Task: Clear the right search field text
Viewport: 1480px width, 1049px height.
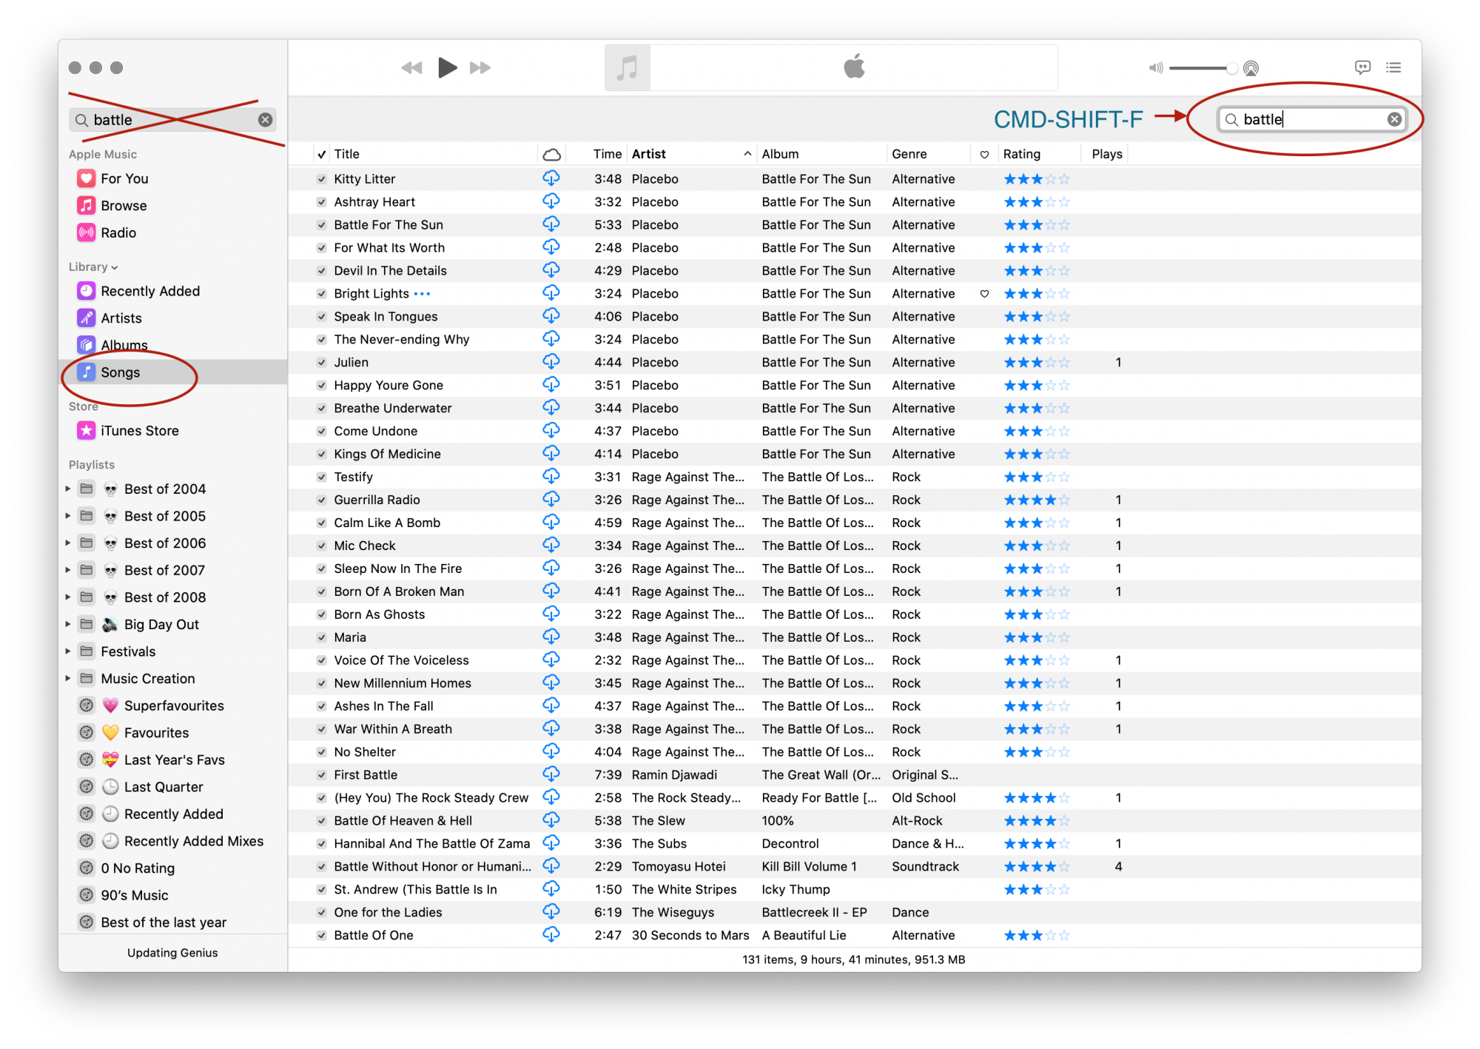Action: click(1394, 119)
